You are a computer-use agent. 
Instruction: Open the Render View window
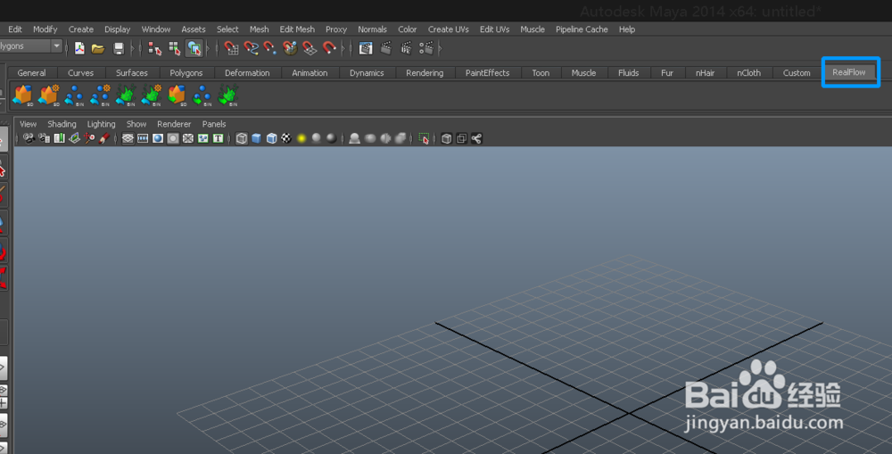coord(366,48)
